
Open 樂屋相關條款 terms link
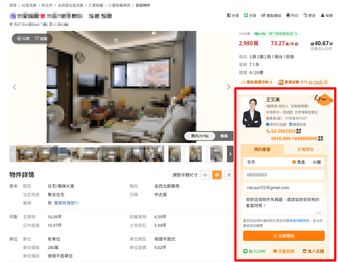300,221
